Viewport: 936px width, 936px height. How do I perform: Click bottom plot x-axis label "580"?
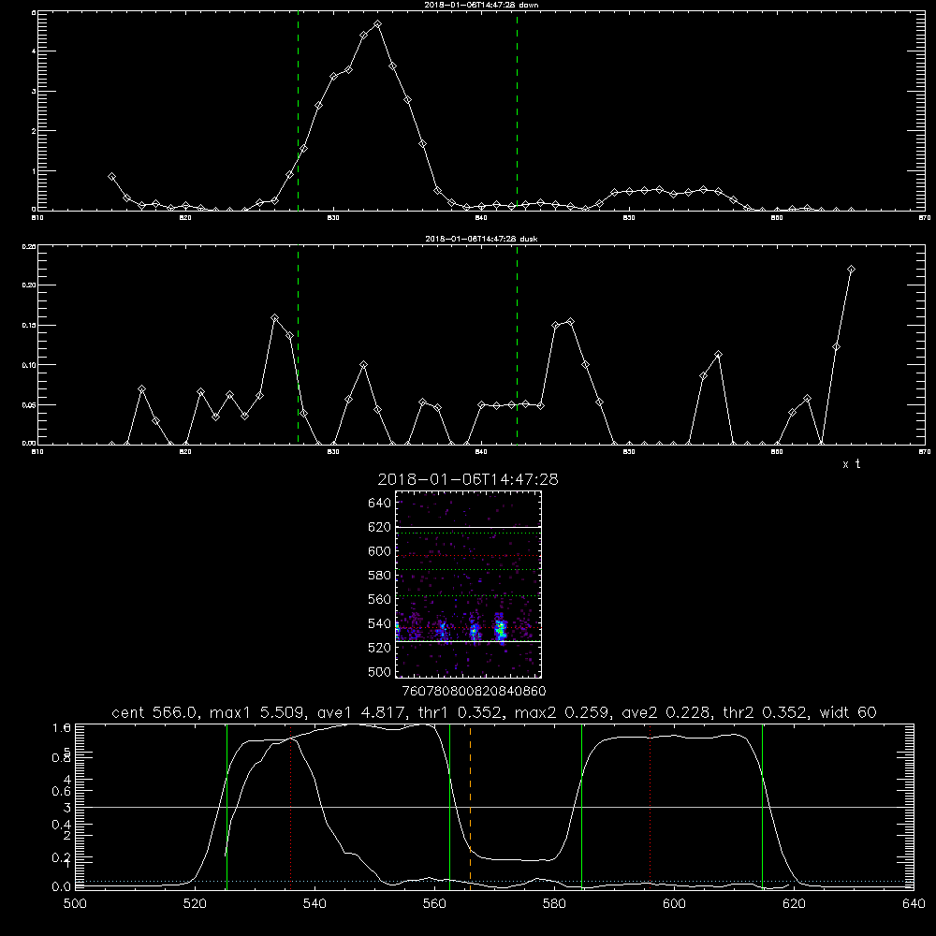tap(554, 904)
